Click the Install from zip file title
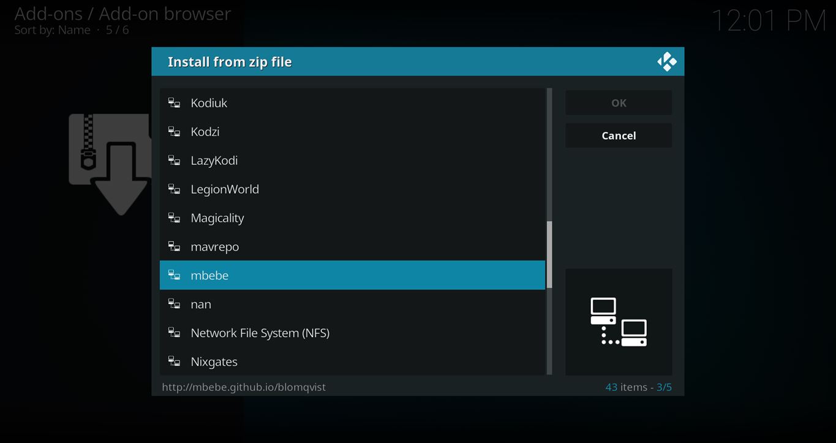This screenshot has width=836, height=443. coord(230,62)
